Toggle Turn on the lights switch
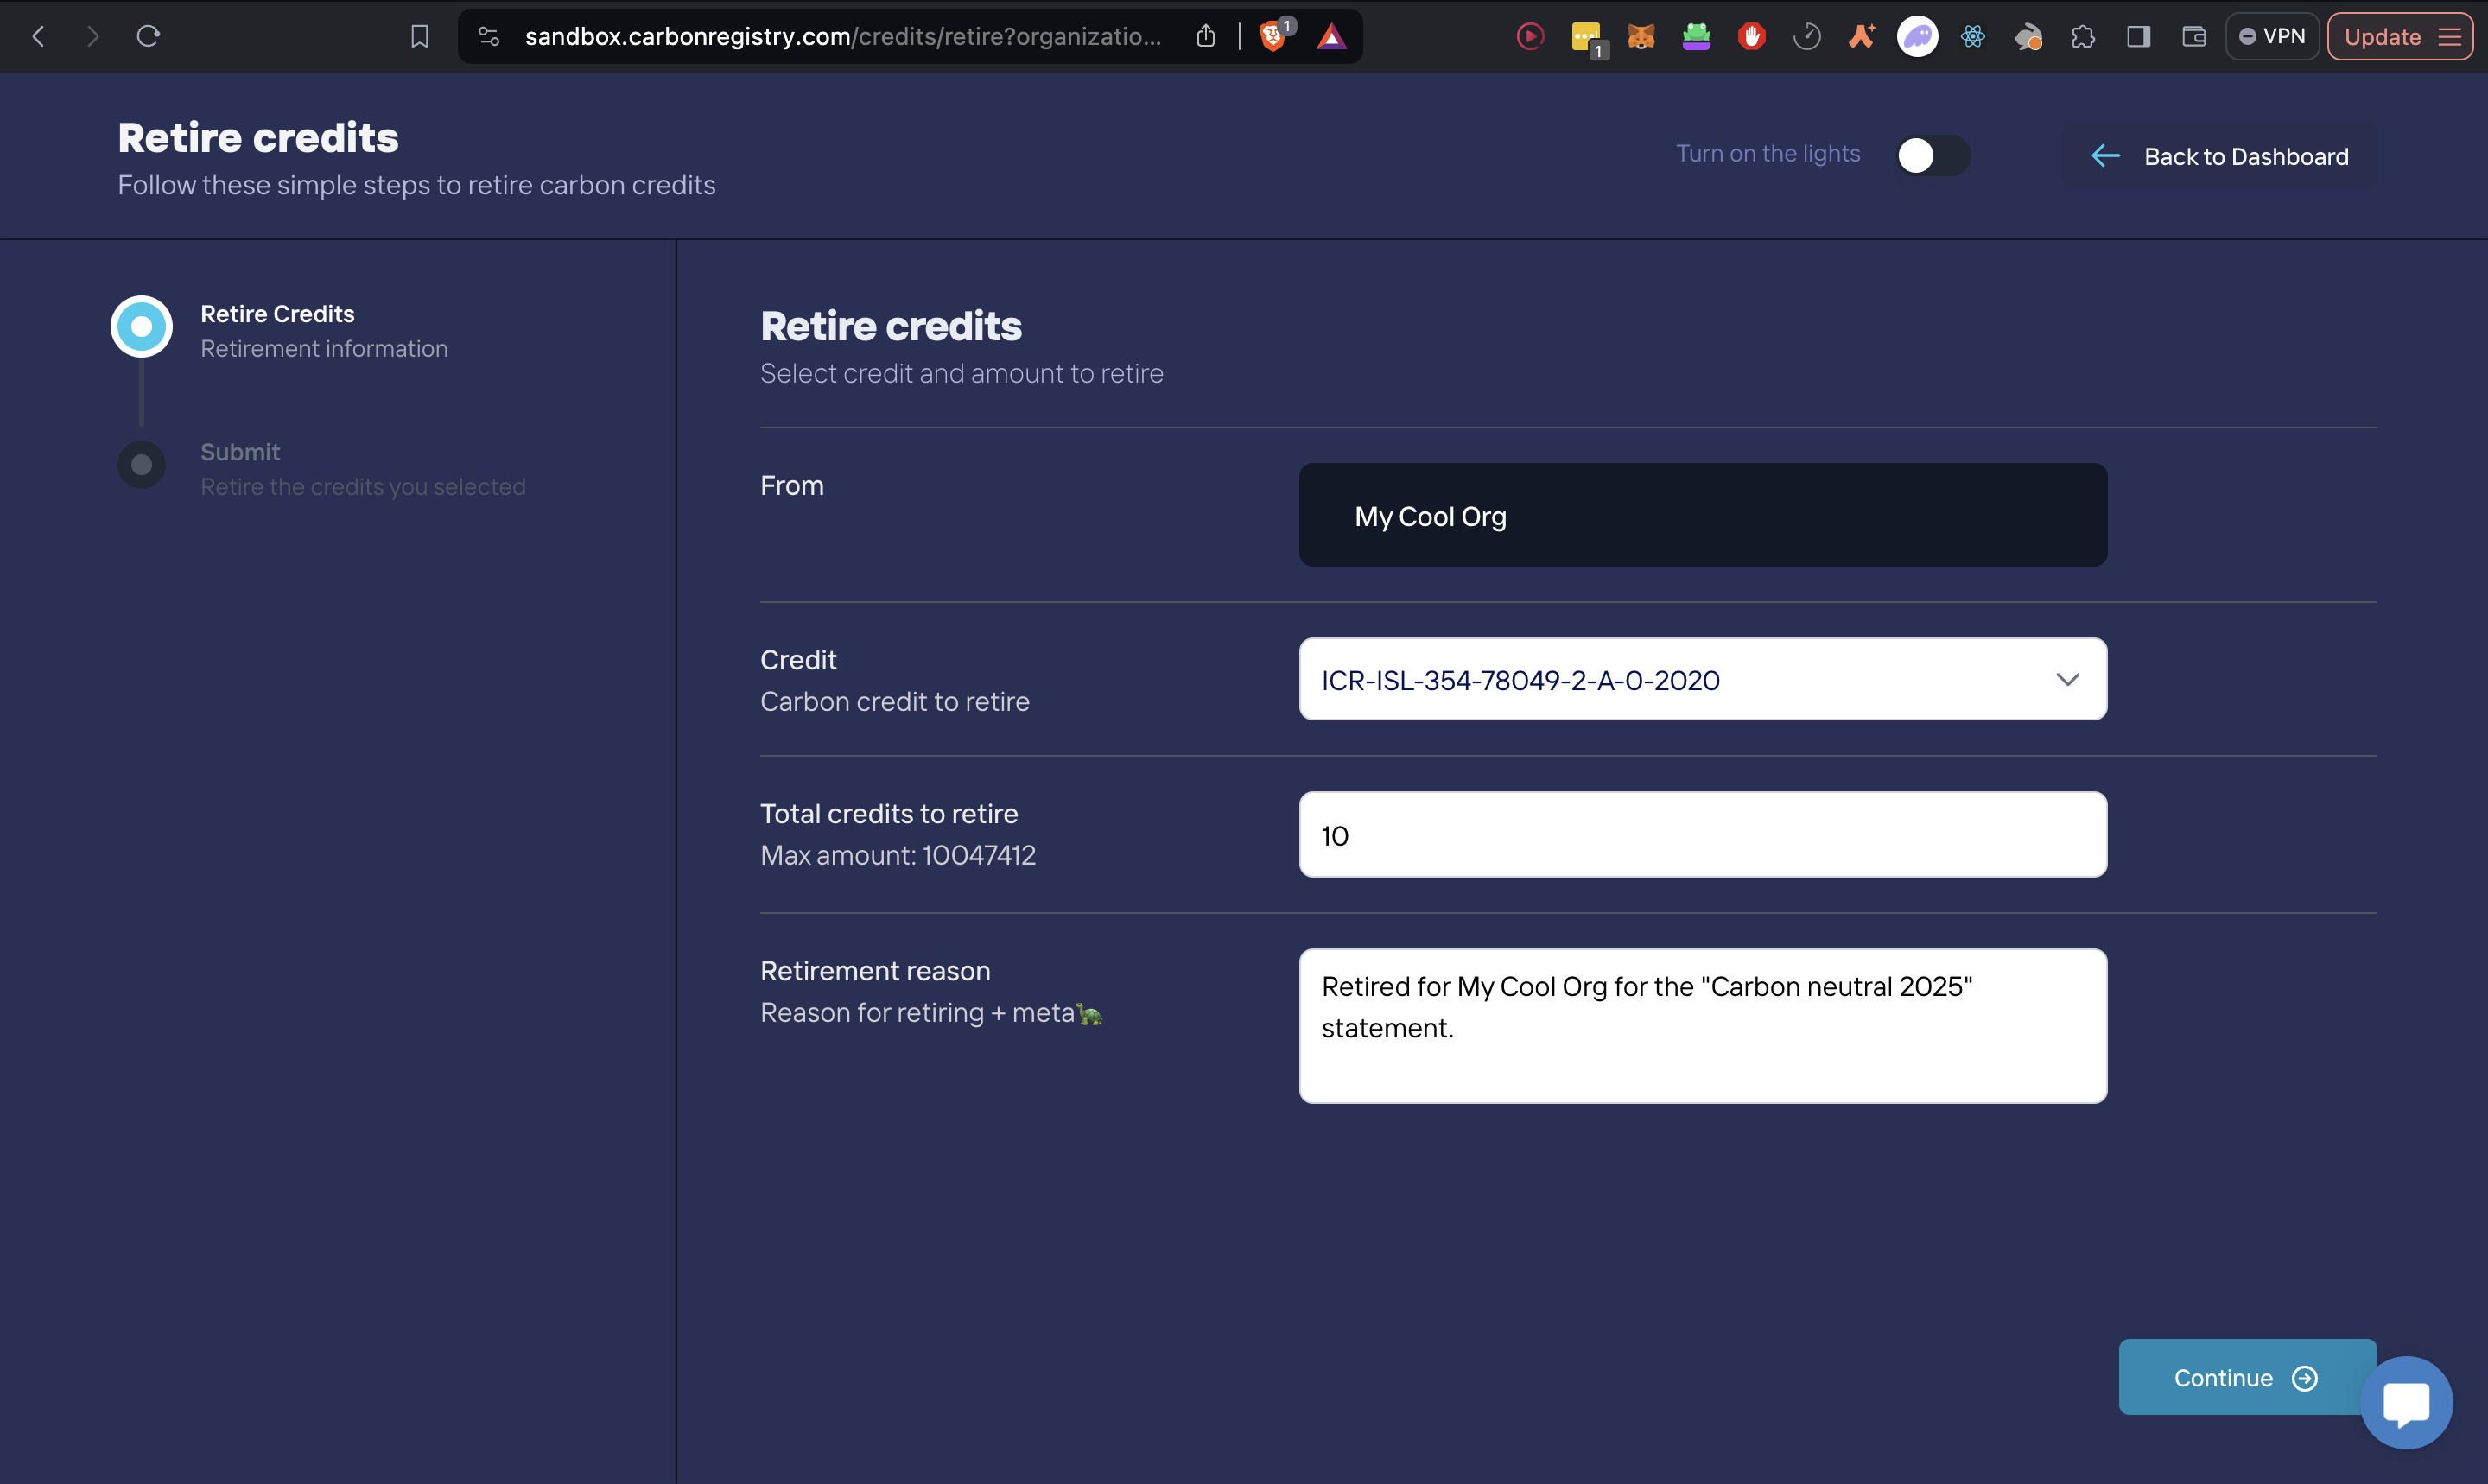2488x1484 pixels. point(1932,155)
